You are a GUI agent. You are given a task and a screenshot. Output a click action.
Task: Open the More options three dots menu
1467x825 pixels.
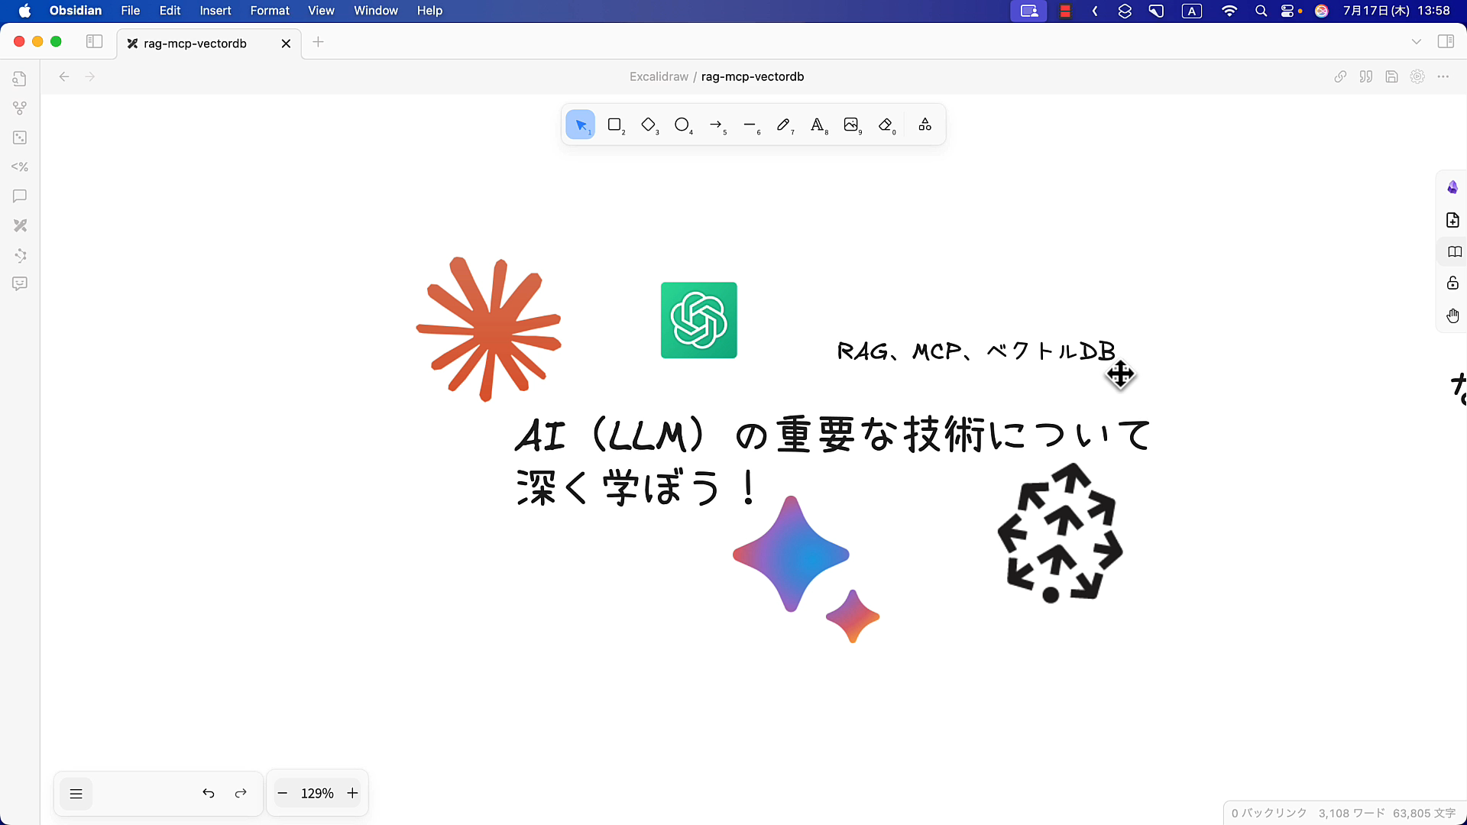(x=1443, y=76)
